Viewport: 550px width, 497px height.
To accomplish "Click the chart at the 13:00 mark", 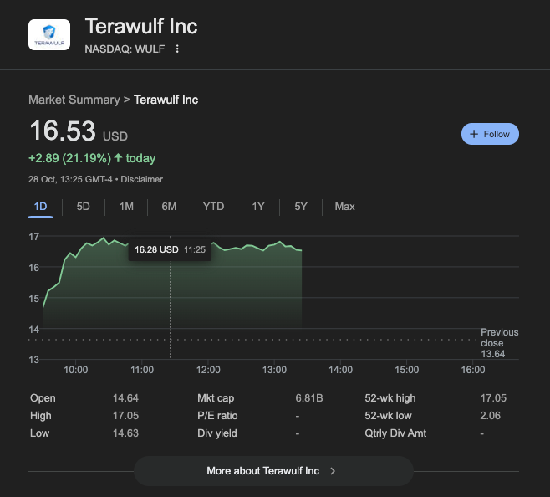I will [274, 284].
